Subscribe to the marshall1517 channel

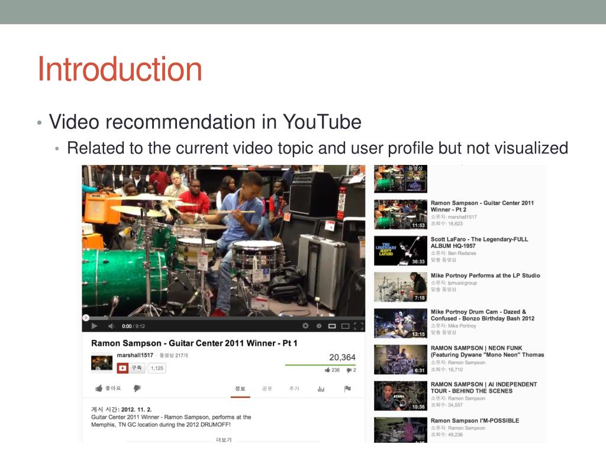131,368
